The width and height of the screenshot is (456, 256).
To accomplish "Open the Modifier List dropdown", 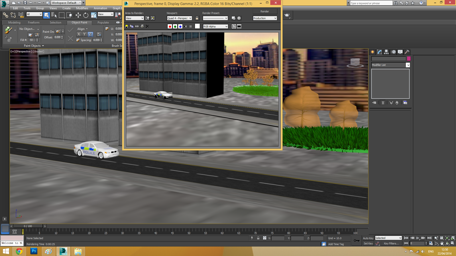I will (x=390, y=65).
